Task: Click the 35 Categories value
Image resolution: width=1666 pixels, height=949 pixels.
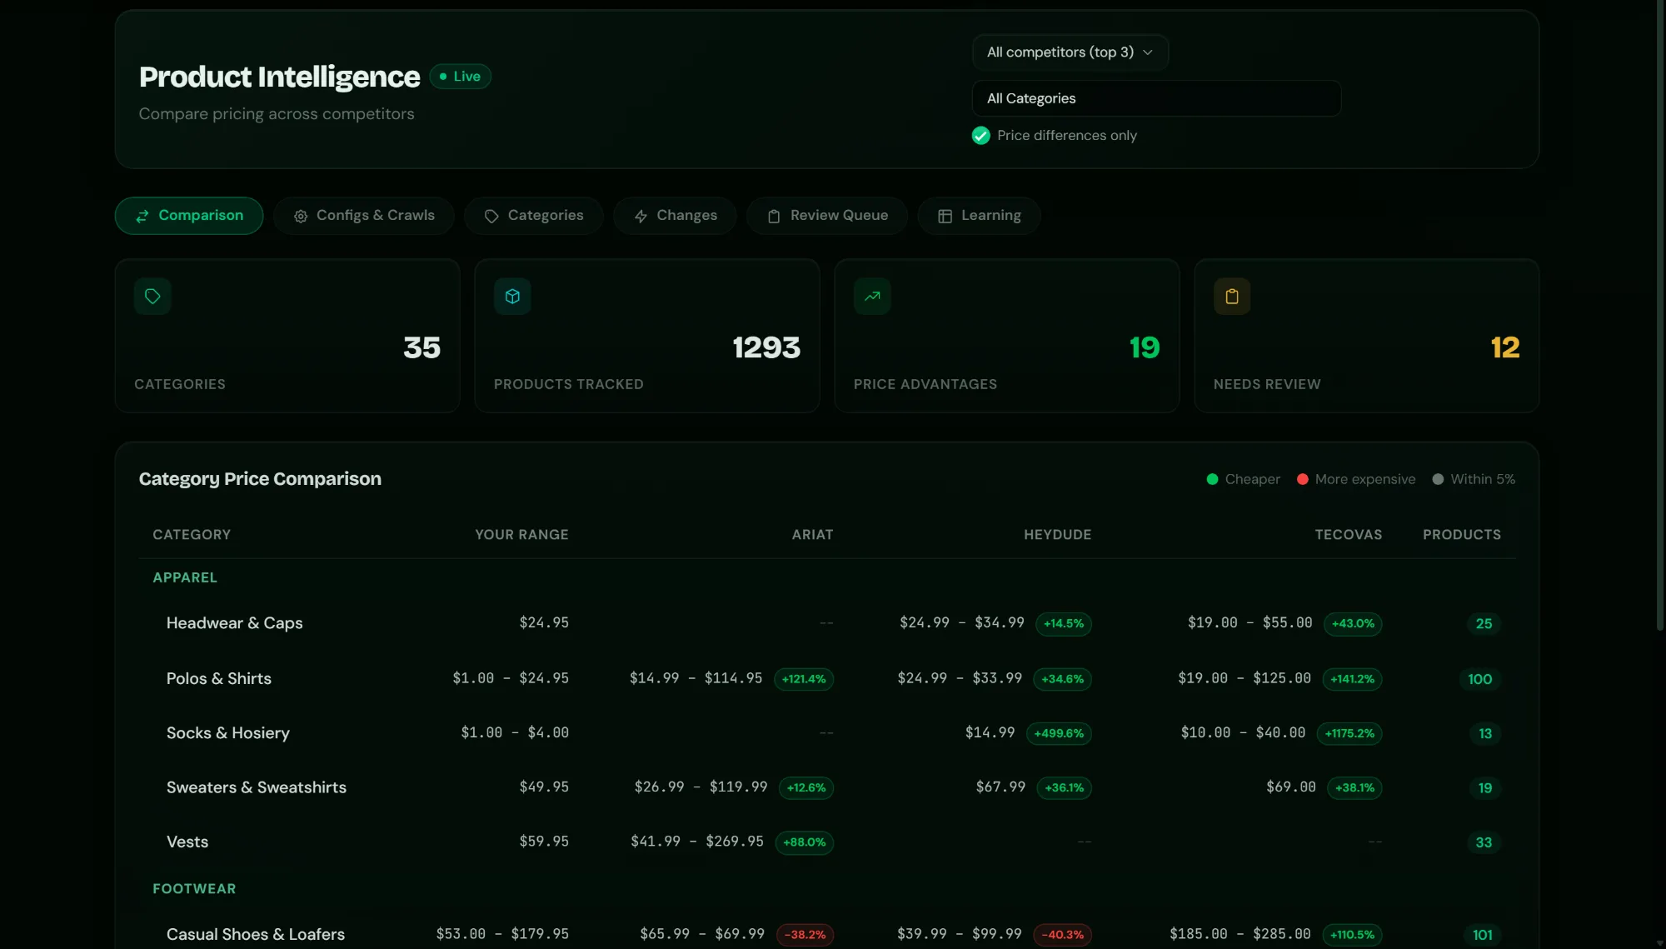Action: click(x=421, y=348)
